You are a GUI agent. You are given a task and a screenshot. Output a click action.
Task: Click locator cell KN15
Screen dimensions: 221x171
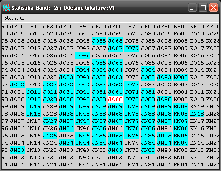point(197,136)
